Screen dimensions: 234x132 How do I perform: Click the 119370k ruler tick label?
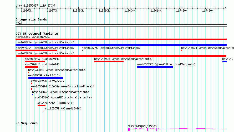[52, 10]
